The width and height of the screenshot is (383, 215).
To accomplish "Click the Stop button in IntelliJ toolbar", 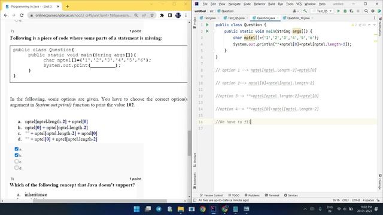I will click(x=358, y=11).
